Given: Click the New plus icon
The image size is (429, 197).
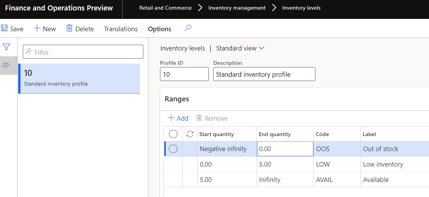Looking at the screenshot, I should [37, 29].
